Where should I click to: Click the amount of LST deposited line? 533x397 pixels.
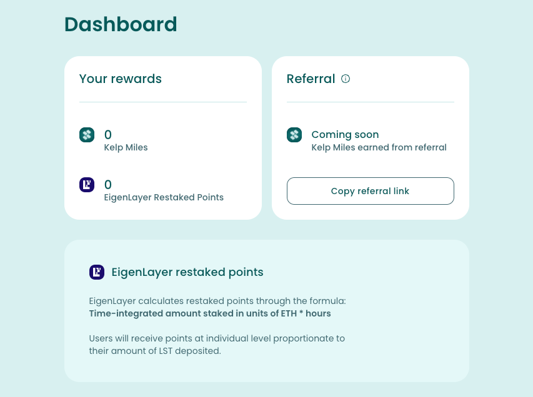156,351
